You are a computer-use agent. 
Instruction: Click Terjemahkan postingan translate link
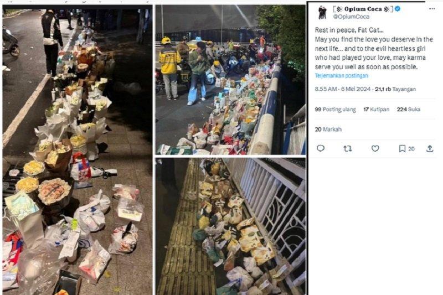(342, 76)
